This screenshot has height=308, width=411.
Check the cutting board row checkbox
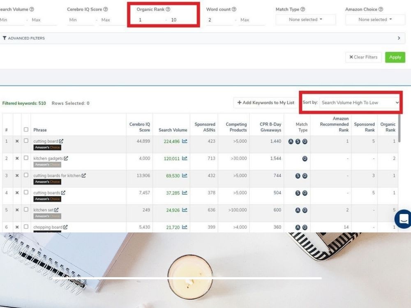(x=26, y=140)
